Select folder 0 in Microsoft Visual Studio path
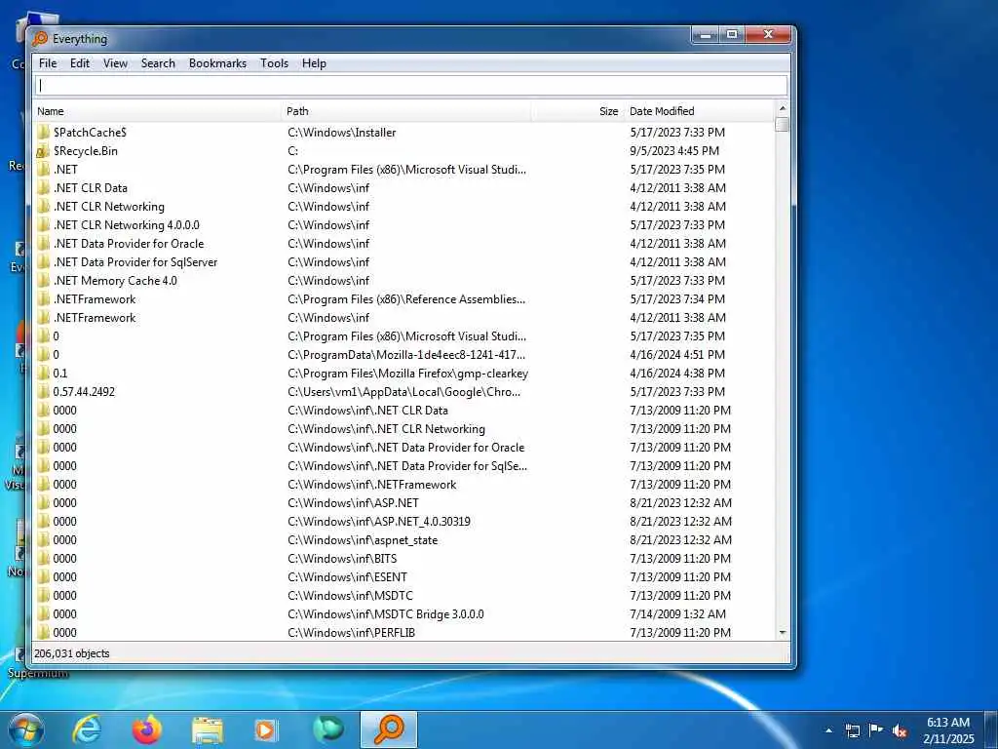The width and height of the screenshot is (998, 749). (x=56, y=336)
